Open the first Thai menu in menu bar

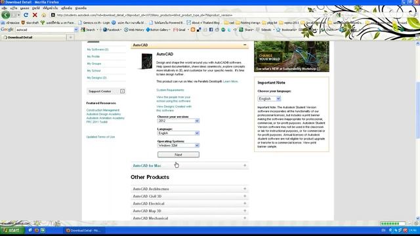click(x=5, y=8)
